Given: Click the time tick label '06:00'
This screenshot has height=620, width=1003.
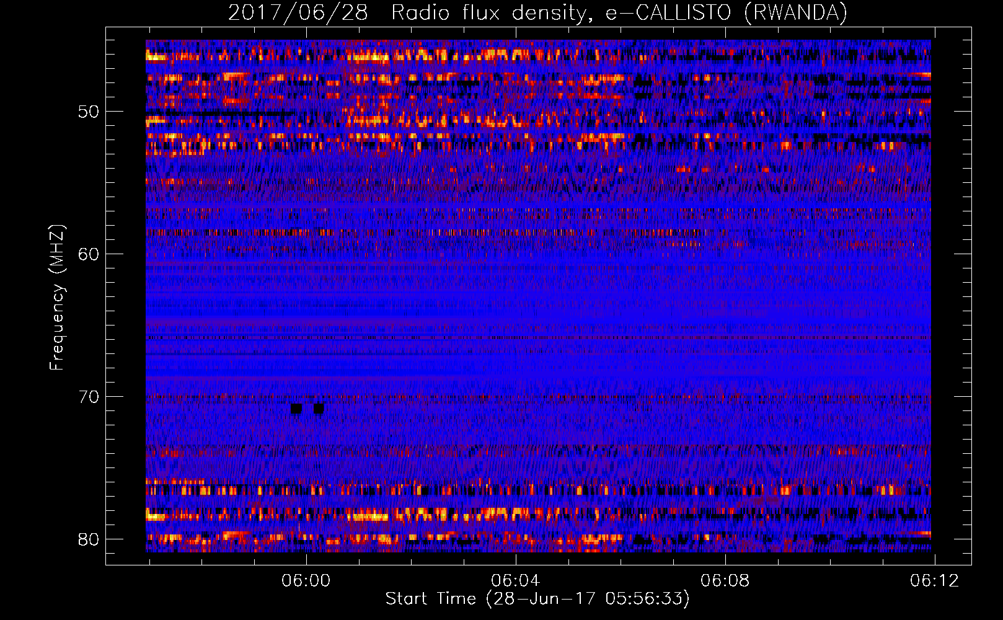Looking at the screenshot, I should coord(306,581).
